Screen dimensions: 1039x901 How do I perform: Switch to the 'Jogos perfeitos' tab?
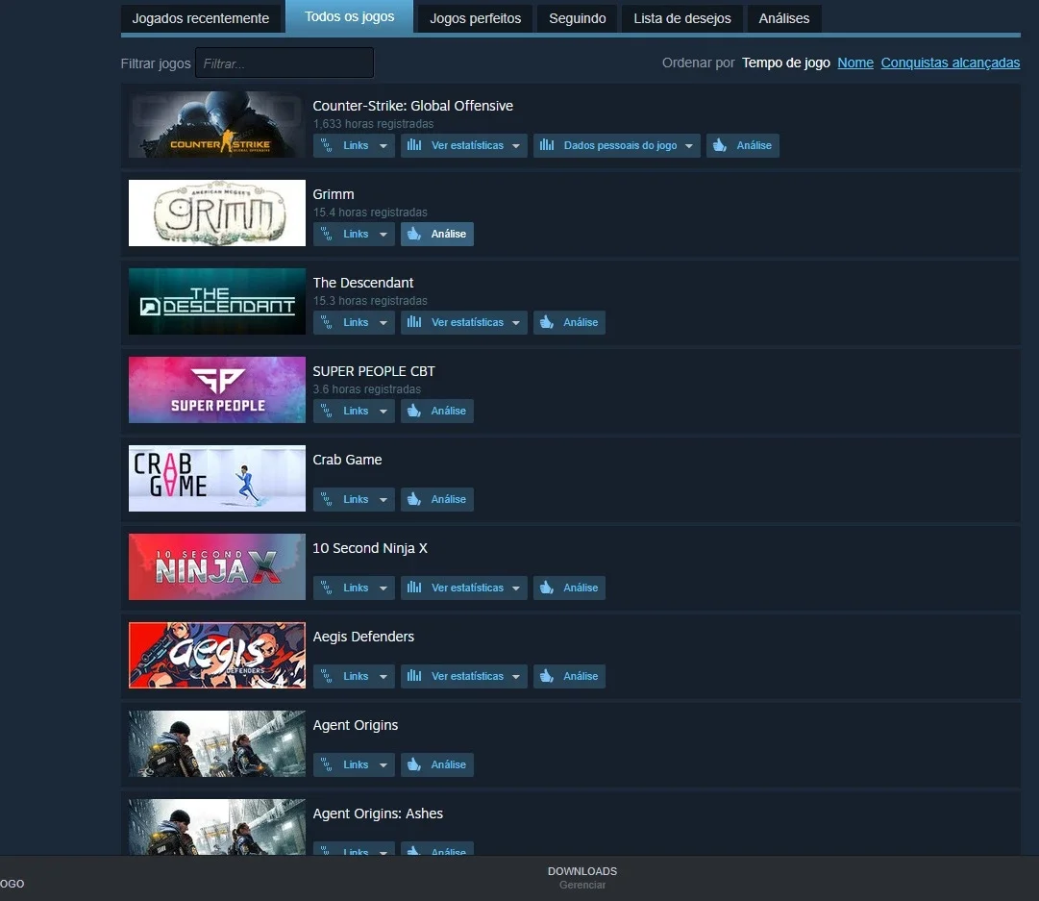point(475,18)
